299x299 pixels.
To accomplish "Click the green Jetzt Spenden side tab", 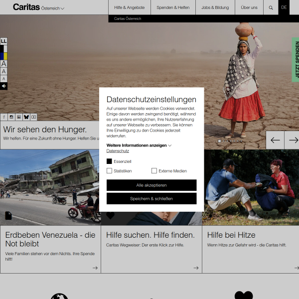I will 296,60.
